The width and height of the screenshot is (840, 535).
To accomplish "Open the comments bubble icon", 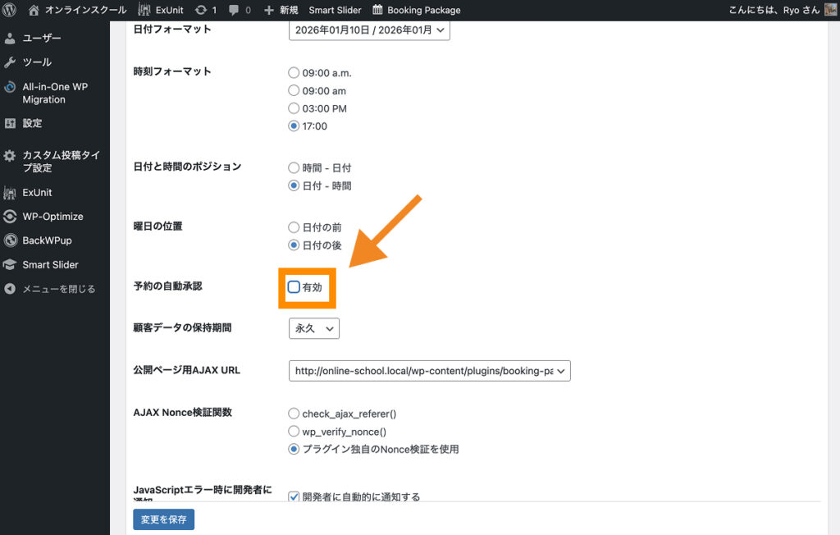I will pyautogui.click(x=235, y=10).
